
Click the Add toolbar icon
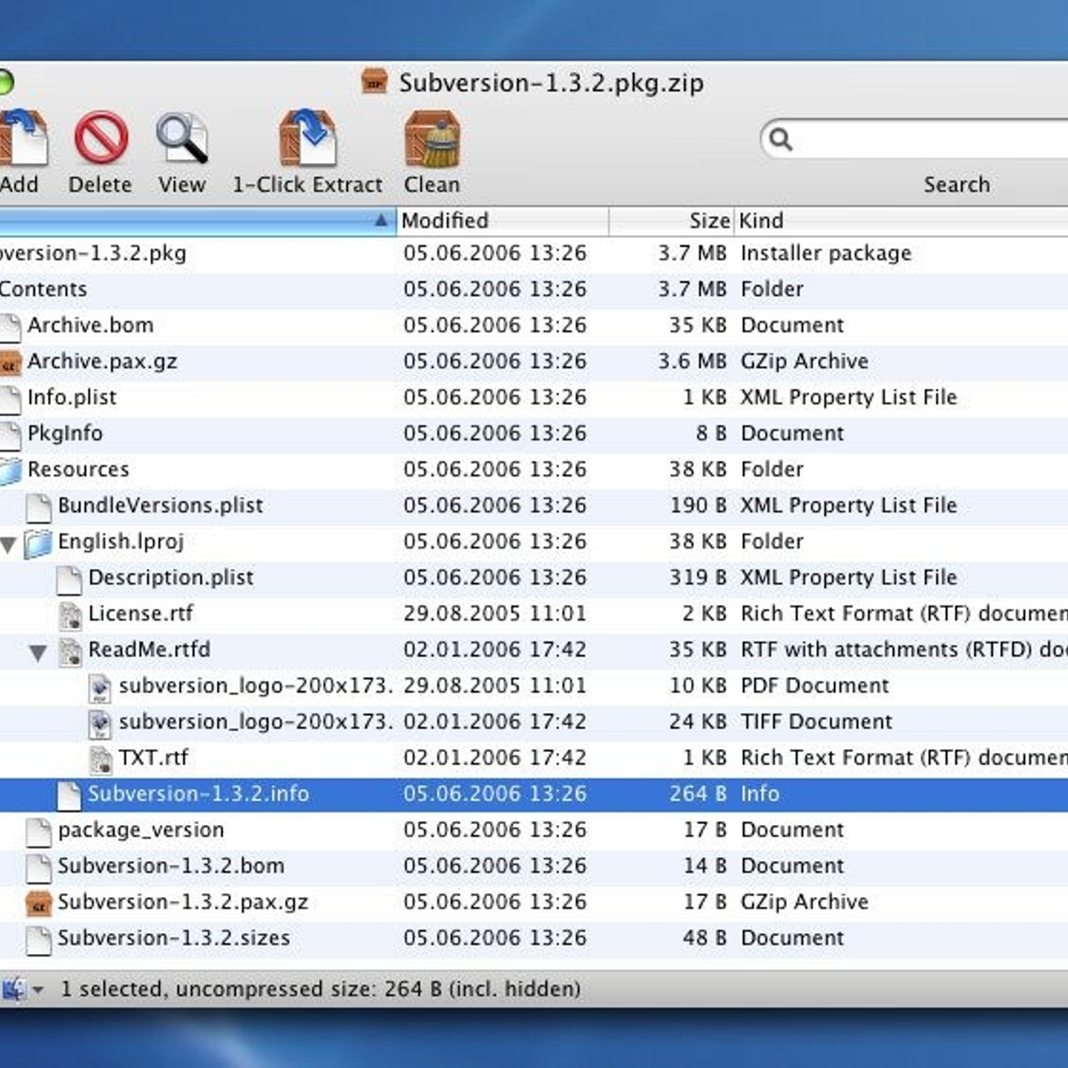tap(23, 138)
